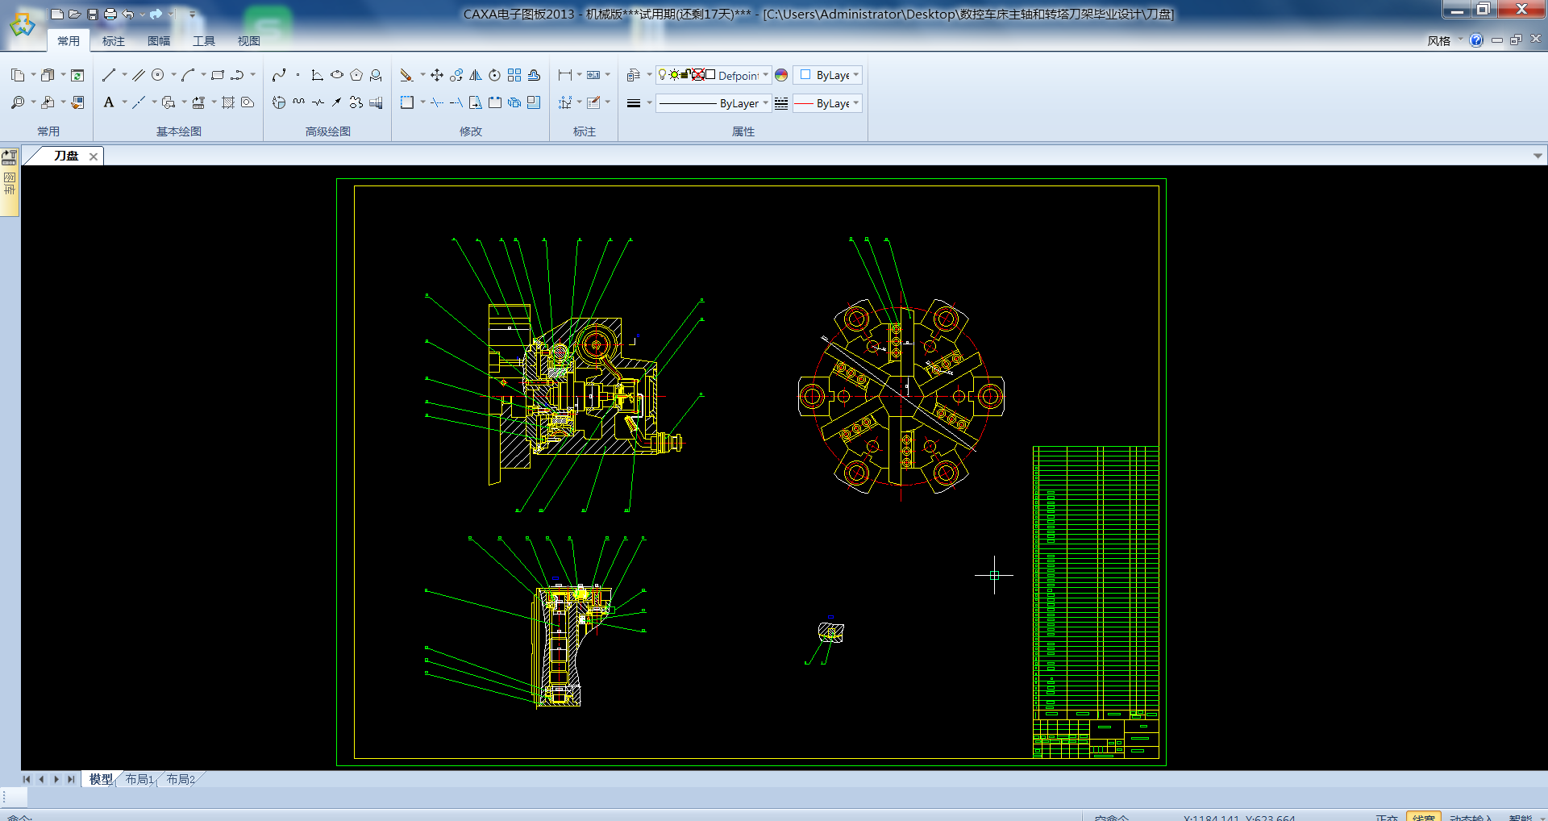Toggle the 线宽 lineweight status button
This screenshot has height=821, width=1548.
1423,817
